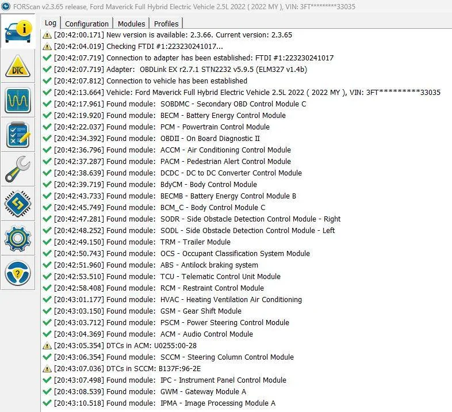
Task: Click green check beside PCM module entry
Action: click(47, 127)
